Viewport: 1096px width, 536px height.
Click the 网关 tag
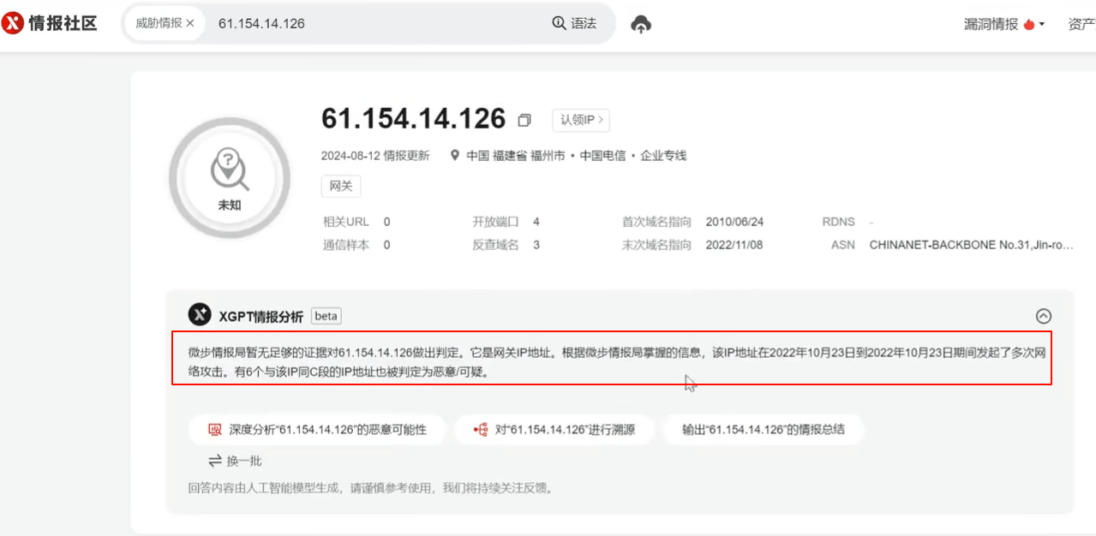coord(341,186)
